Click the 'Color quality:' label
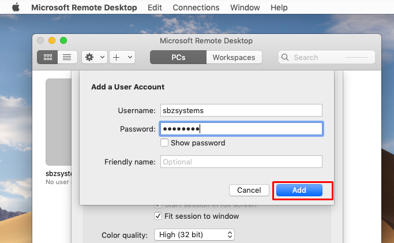The width and height of the screenshot is (394, 243). coord(125,235)
